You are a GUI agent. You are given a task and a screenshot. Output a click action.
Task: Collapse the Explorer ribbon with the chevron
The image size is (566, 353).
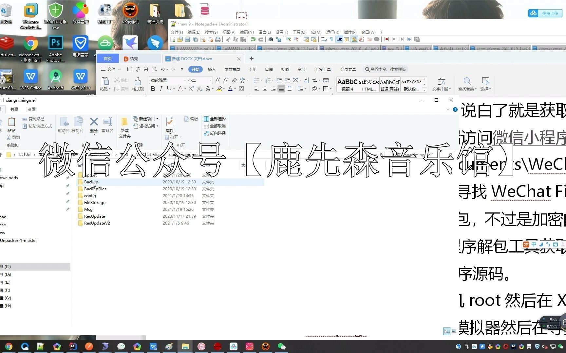tap(448, 109)
